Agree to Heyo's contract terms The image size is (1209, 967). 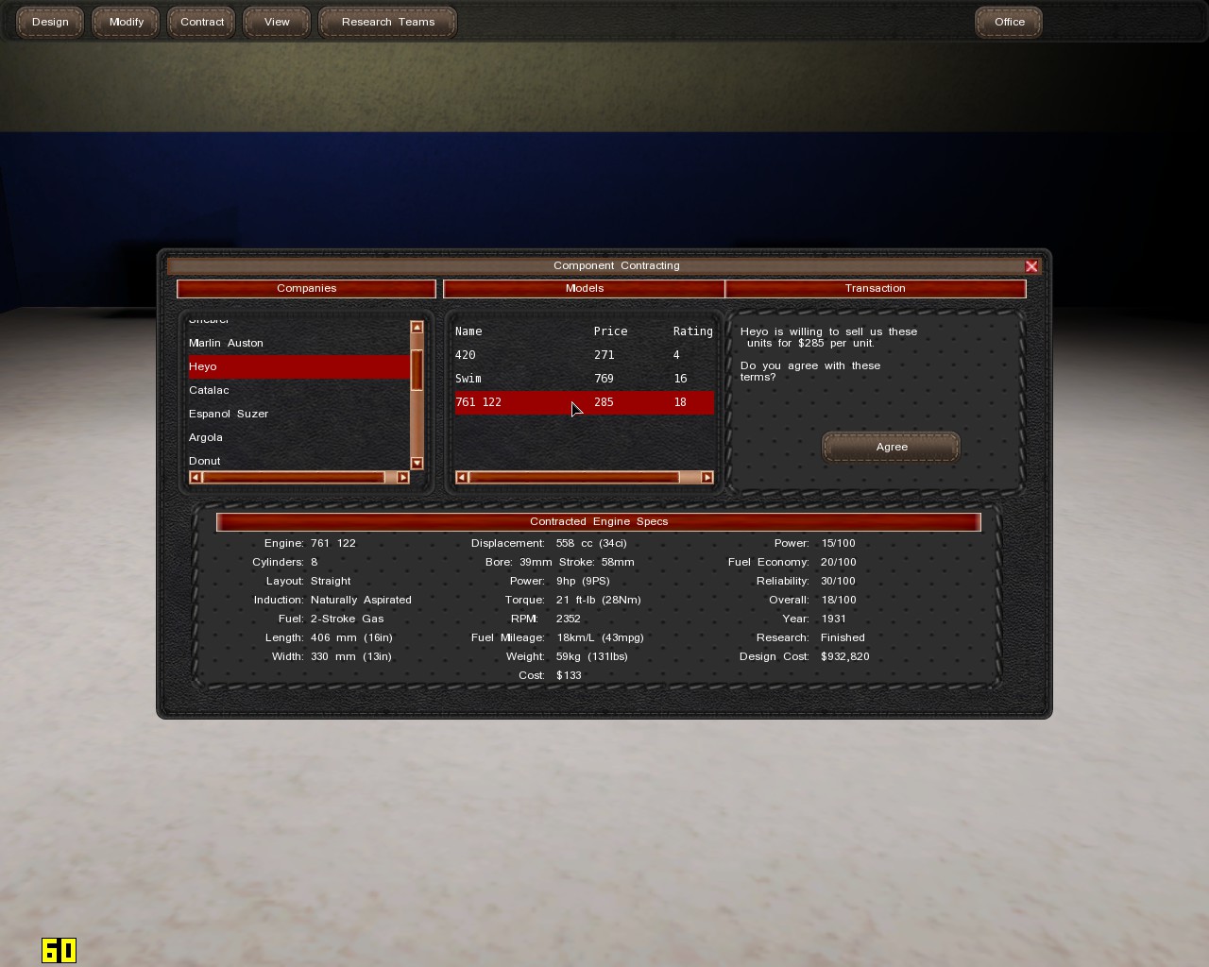(891, 447)
